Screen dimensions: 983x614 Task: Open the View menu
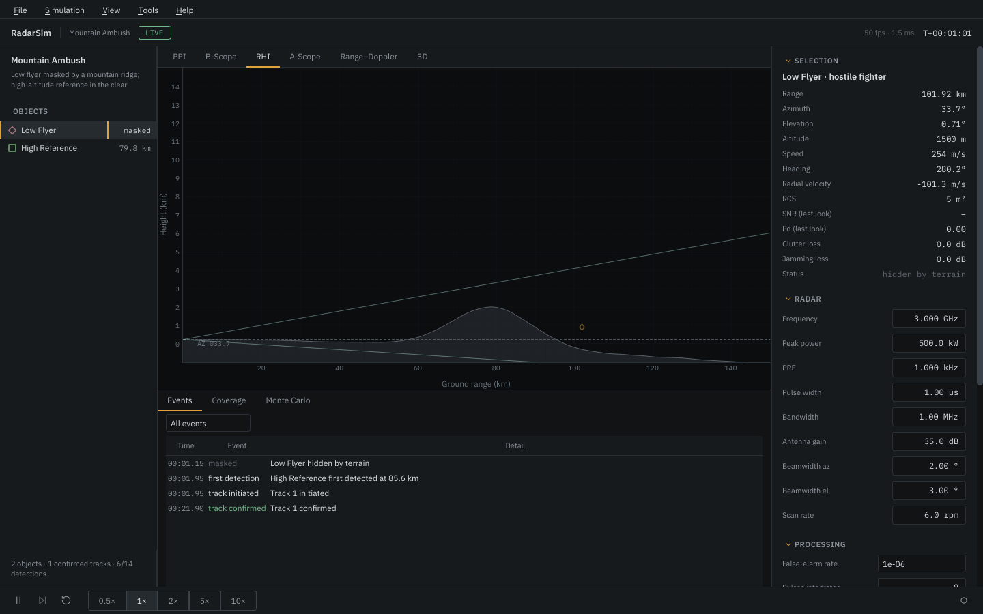point(111,10)
